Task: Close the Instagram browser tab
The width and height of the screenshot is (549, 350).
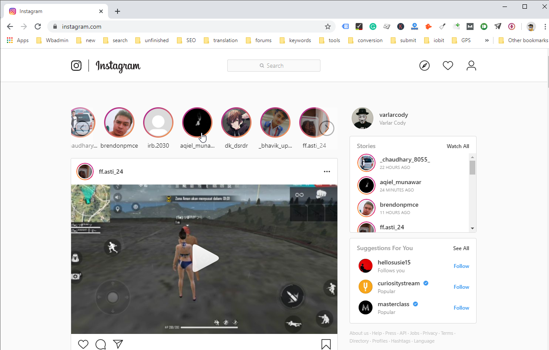Action: click(x=101, y=11)
